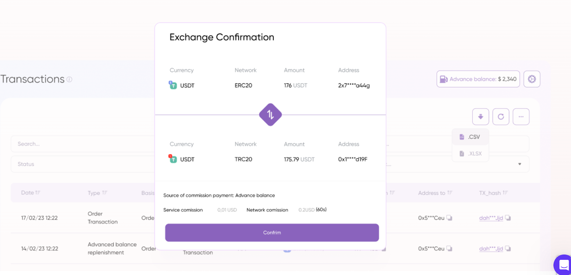This screenshot has width=571, height=275.
Task: Click the chat support bubble icon
Action: click(564, 265)
